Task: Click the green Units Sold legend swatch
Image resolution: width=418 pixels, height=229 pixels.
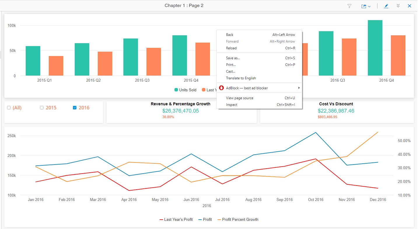Action: pyautogui.click(x=176, y=90)
